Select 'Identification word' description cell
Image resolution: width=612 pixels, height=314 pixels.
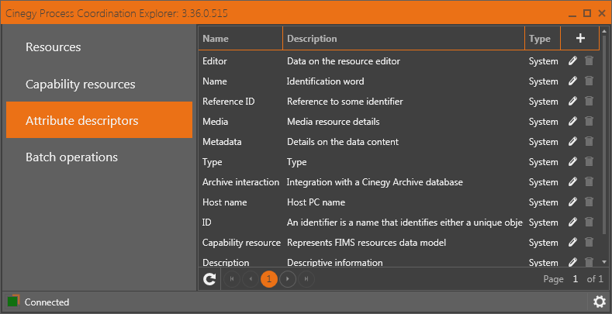click(326, 81)
